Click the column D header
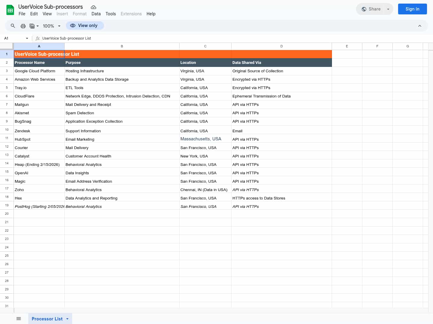 click(281, 46)
